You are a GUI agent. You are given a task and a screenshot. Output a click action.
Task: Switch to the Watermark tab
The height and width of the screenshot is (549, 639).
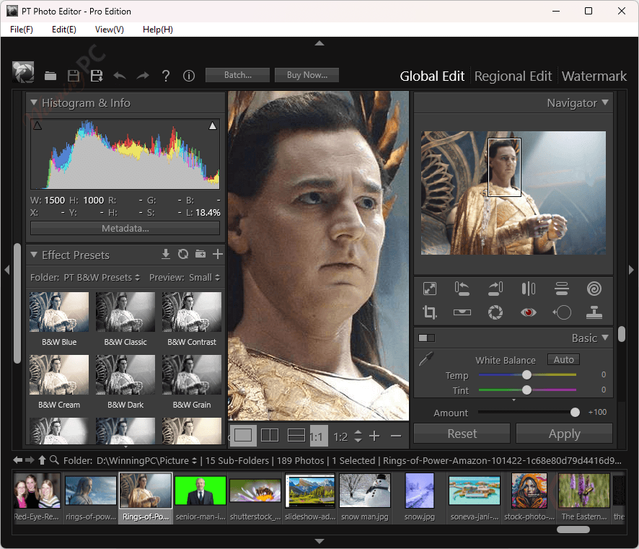pyautogui.click(x=594, y=76)
